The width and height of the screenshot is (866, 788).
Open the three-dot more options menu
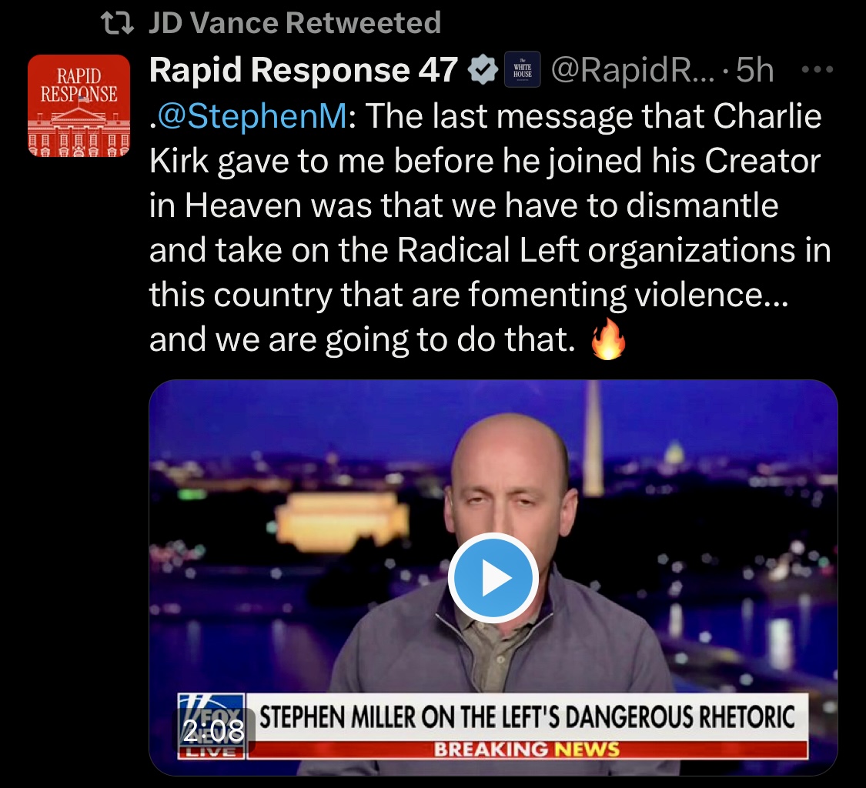coord(817,70)
